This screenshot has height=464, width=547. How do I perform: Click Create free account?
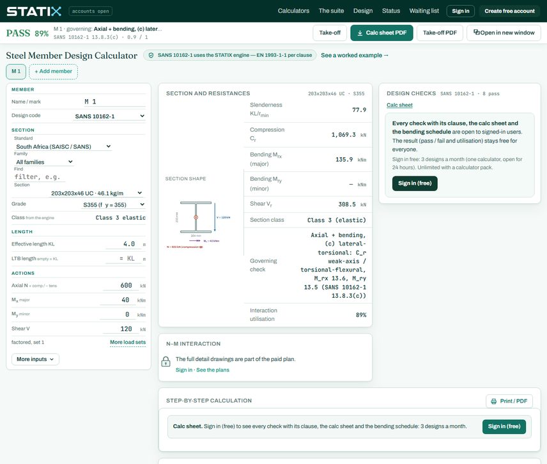click(509, 11)
